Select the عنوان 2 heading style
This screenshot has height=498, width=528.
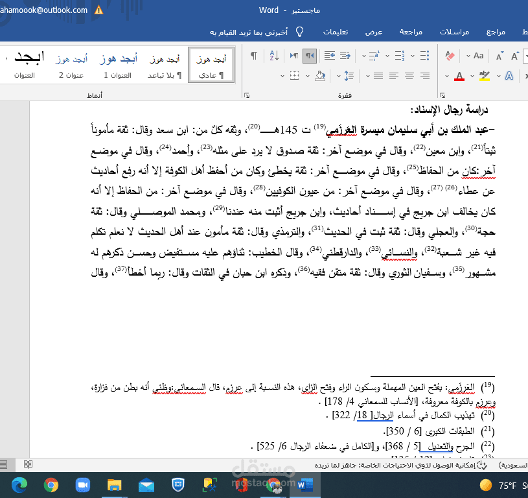[71, 65]
